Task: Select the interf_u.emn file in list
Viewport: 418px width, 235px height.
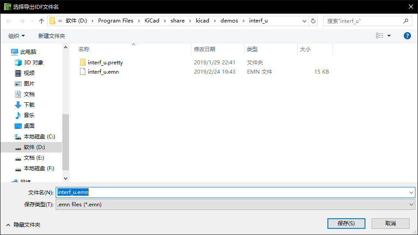Action: pos(103,72)
